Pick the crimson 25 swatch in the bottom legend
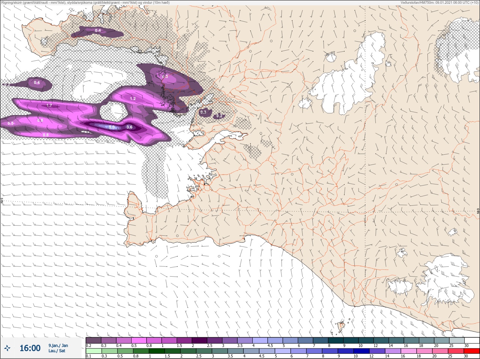Viewport: 480px width, 359px height. [x=456, y=351]
